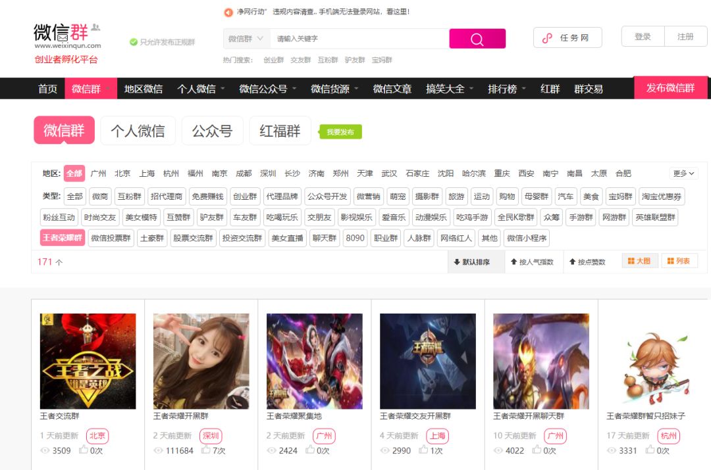Click the 发布微信群 publish button
Viewport: 711px width, 470px height.
click(670, 88)
